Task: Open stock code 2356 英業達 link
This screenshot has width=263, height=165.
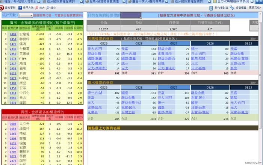Action: tap(13, 54)
